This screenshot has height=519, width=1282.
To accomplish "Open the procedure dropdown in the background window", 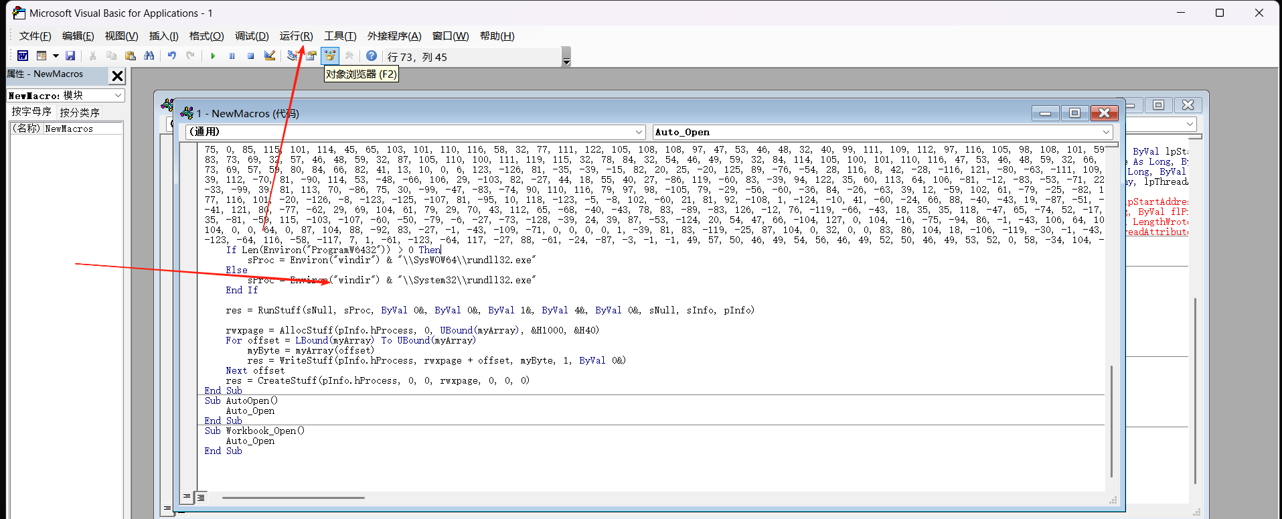I will (x=1190, y=124).
